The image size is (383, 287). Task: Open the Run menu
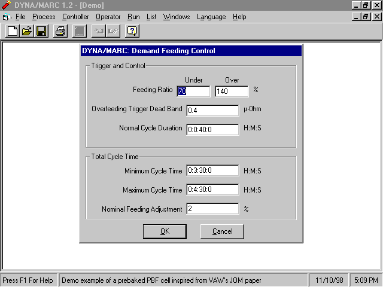click(133, 17)
